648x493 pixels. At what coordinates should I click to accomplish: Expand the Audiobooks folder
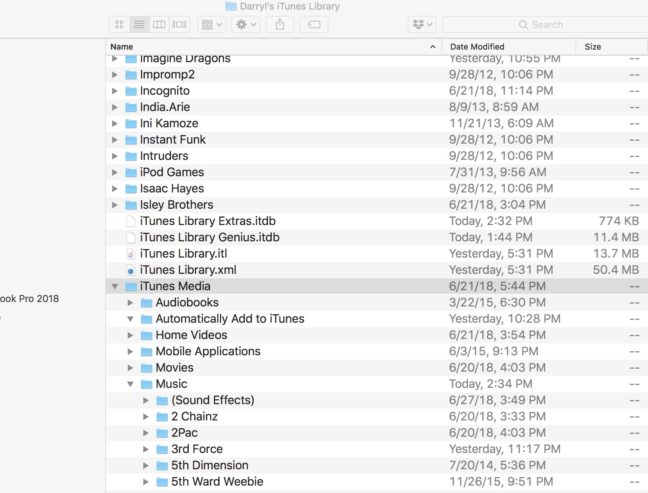(130, 303)
